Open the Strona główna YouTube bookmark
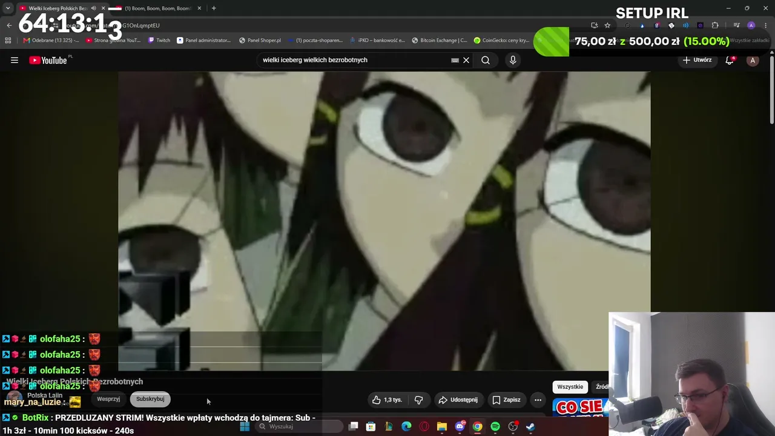Screen dimensions: 775x436 pyautogui.click(x=113, y=41)
